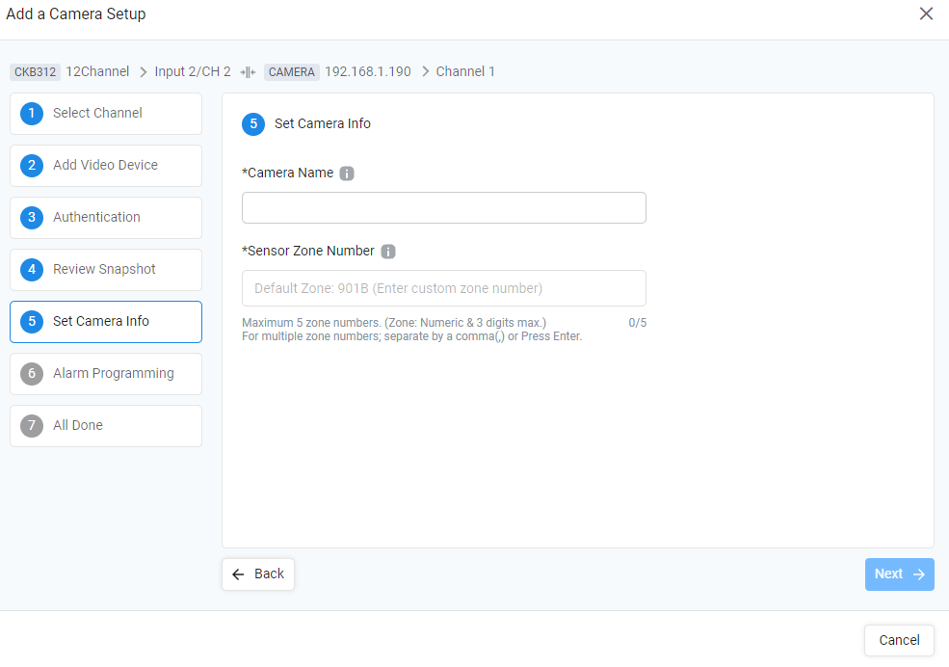Viewport: 949px width, 667px height.
Task: Click the Cancel button
Action: [899, 640]
